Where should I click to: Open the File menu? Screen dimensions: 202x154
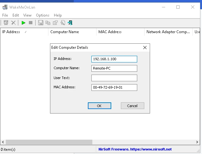5,15
